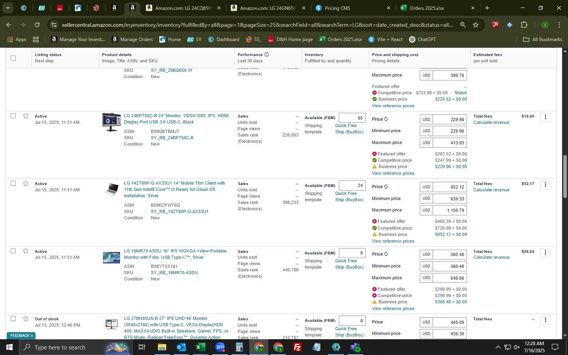Star the LG 16MR70.ASDU listing
This screenshot has height=355, width=568.
(26, 251)
